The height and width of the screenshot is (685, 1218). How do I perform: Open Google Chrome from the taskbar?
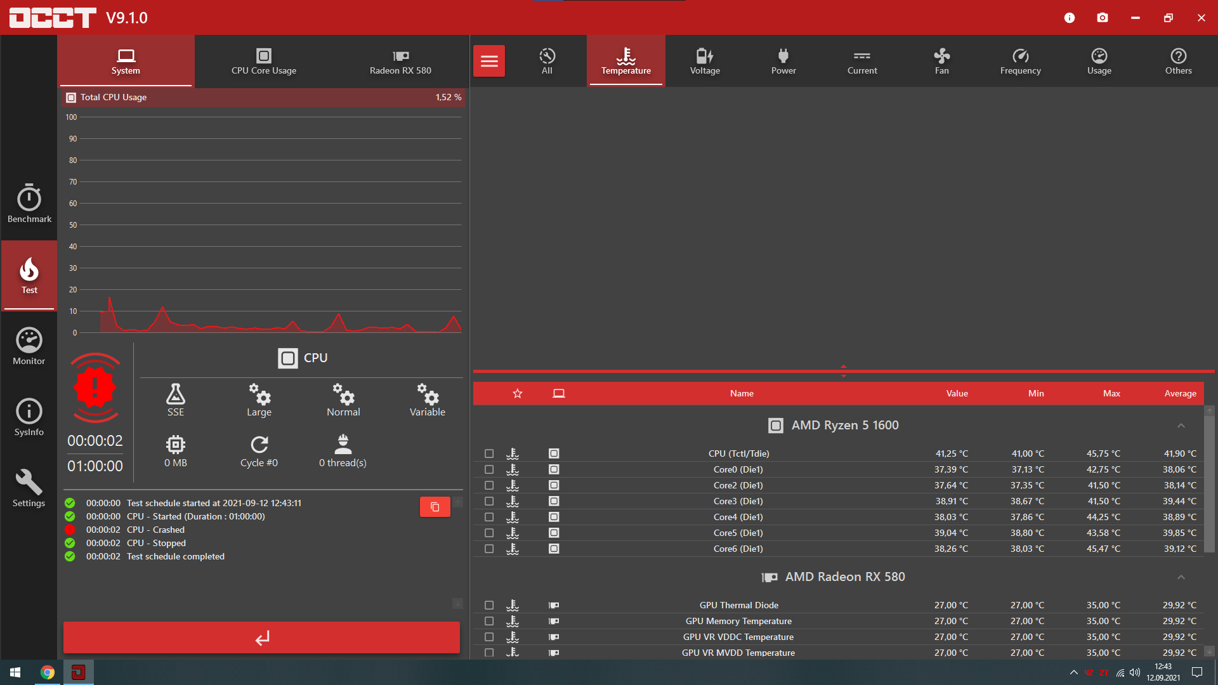point(48,672)
